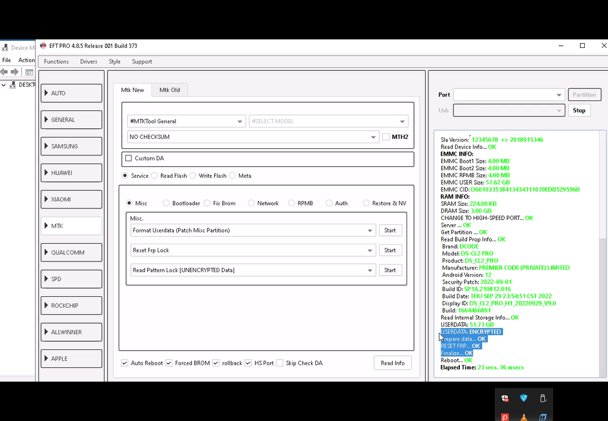The image size is (608, 421).
Task: Select the Network radio option
Action: point(251,203)
